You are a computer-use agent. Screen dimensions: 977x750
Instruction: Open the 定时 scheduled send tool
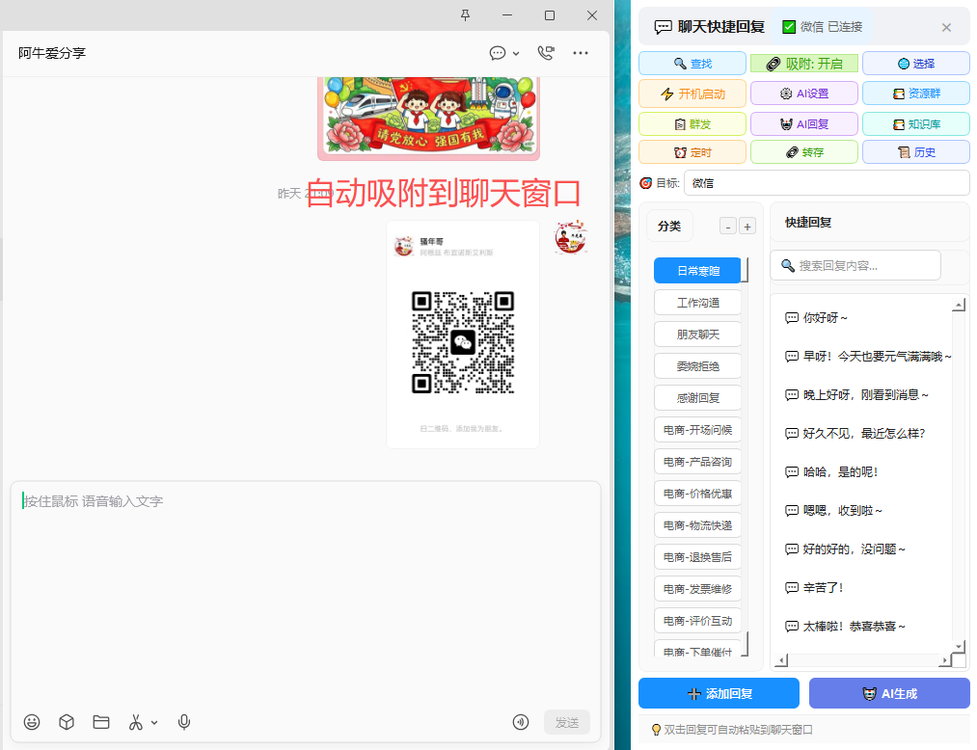tap(692, 152)
